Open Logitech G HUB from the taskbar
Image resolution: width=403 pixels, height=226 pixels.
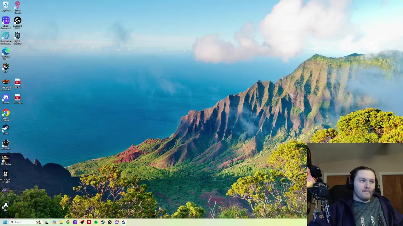coord(110,222)
